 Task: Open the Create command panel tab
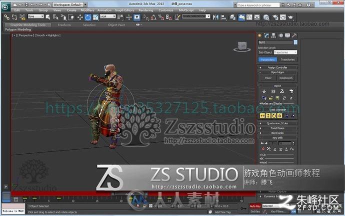click(260, 36)
